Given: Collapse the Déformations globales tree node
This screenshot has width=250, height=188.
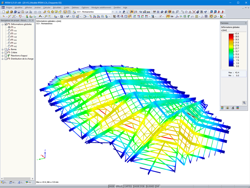Looking at the screenshot, I should [x=3, y=24].
